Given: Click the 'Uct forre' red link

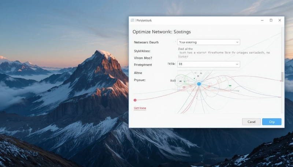Looking at the screenshot, I should click(140, 108).
